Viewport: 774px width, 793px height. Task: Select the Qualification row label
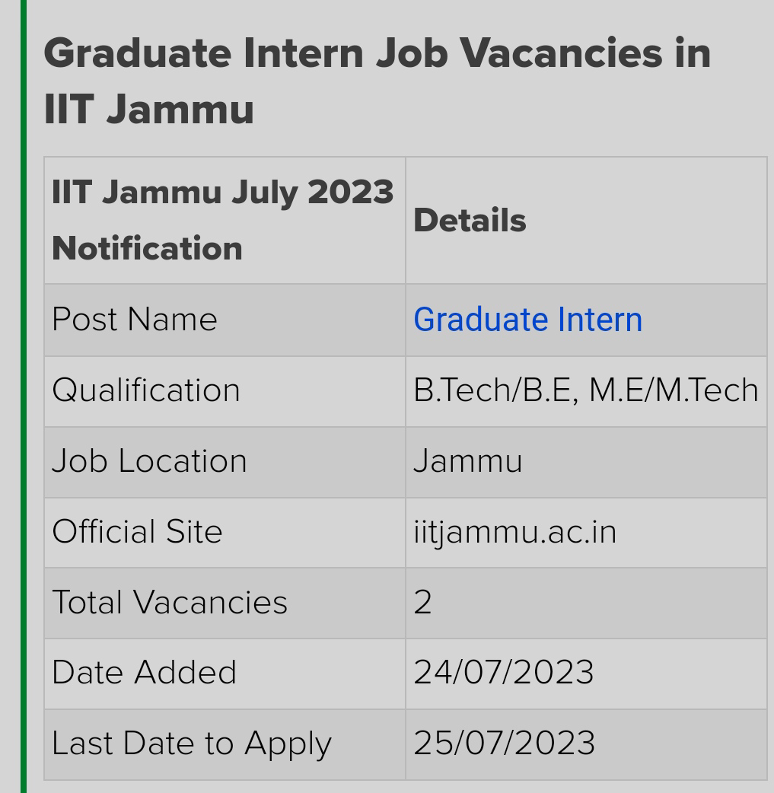coord(146,390)
